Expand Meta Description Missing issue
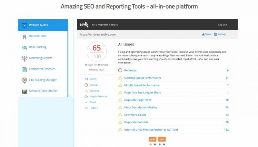 click(140, 107)
